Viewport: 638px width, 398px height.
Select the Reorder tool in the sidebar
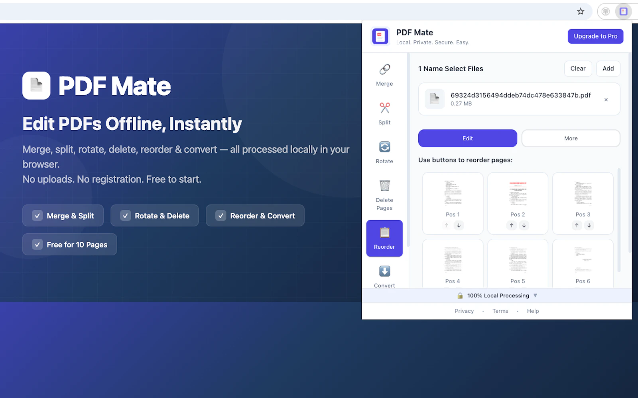tap(384, 238)
